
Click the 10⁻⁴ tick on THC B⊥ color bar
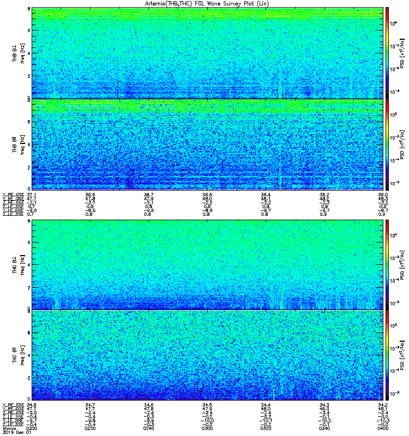pos(393,281)
